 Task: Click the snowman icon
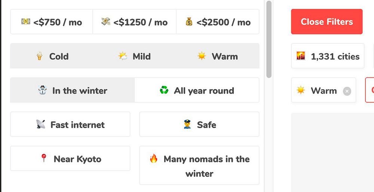click(43, 90)
